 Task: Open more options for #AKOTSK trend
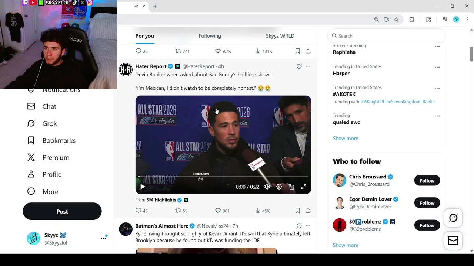pos(437,88)
